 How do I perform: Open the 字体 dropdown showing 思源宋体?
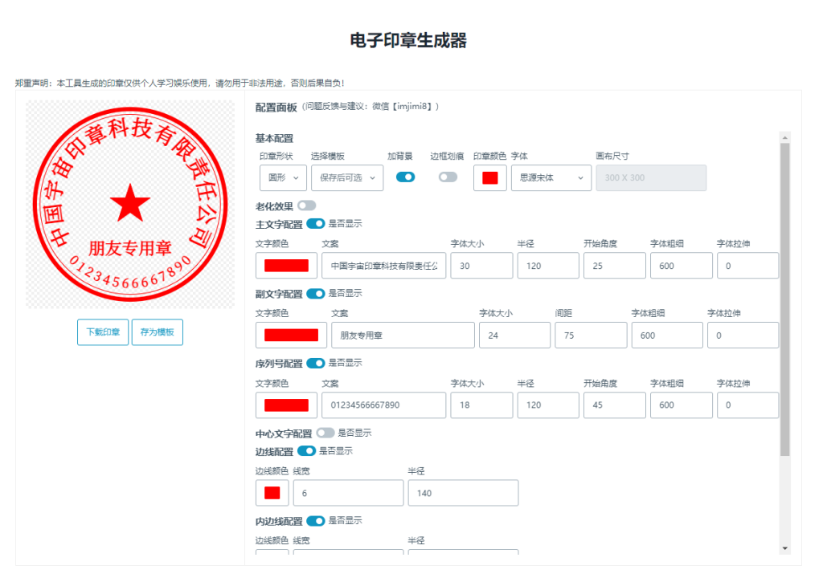tap(551, 177)
